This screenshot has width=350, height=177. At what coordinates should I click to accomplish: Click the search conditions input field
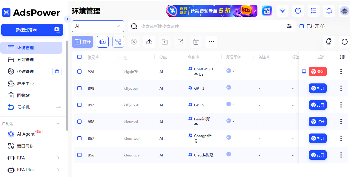click(212, 26)
